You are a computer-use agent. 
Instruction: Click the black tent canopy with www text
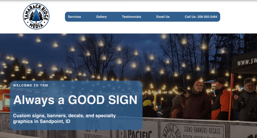[244, 63]
